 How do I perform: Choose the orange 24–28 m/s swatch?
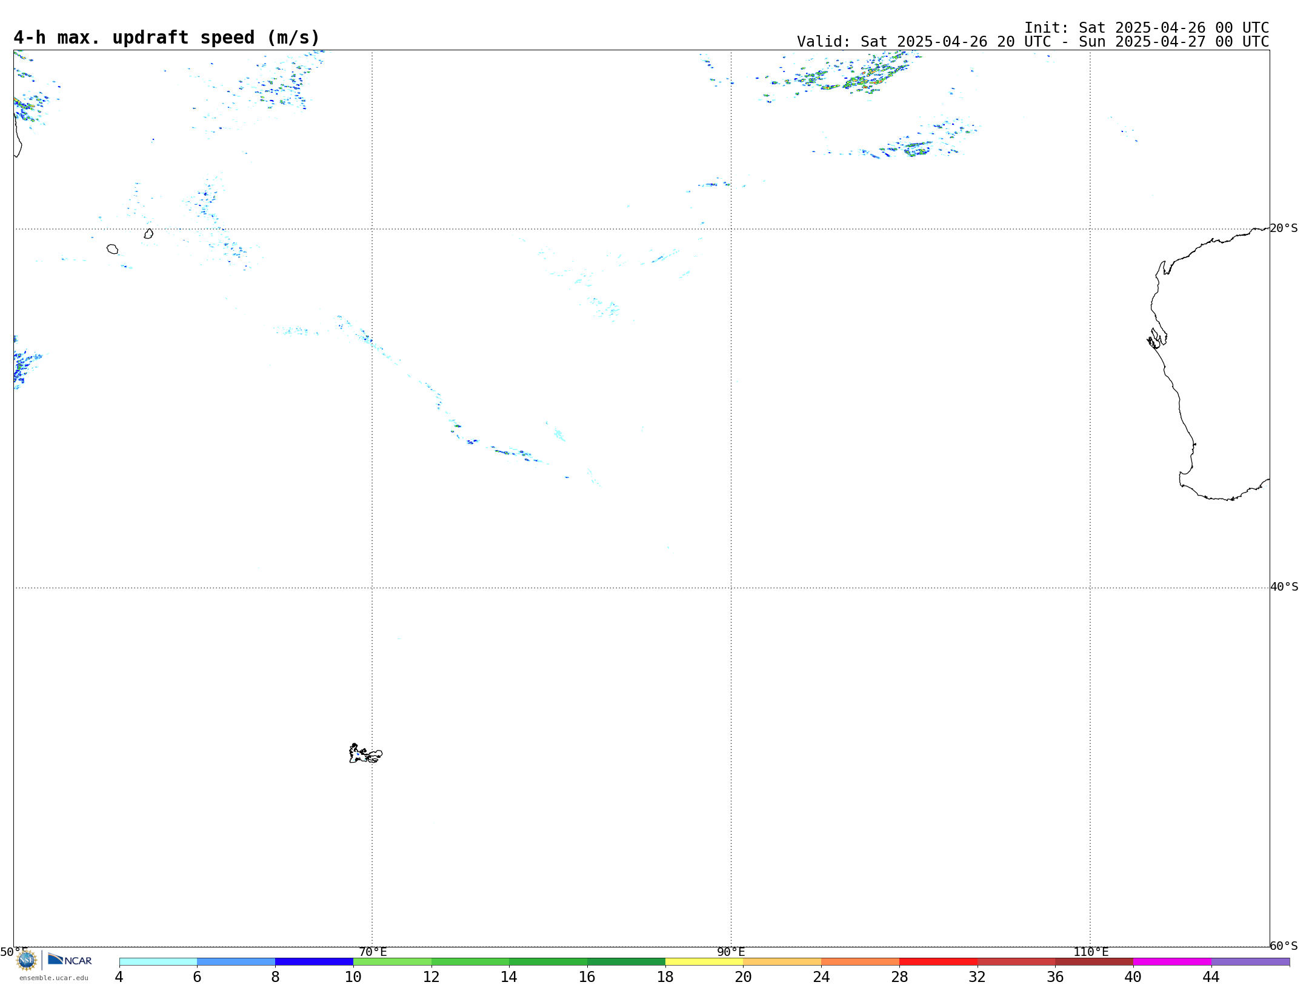coord(861,962)
